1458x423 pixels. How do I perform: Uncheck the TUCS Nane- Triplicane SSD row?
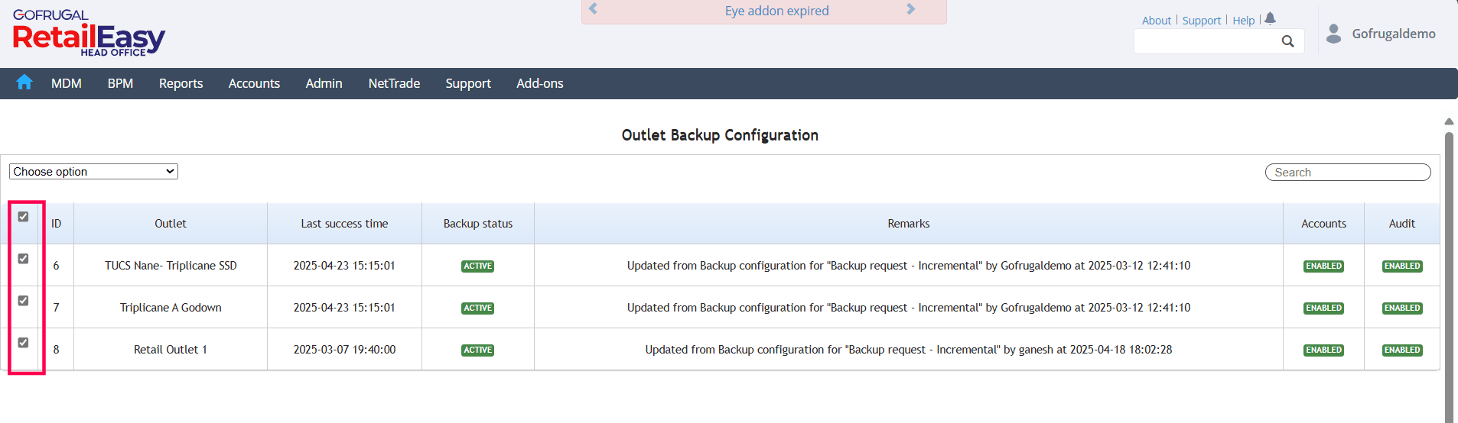(24, 259)
